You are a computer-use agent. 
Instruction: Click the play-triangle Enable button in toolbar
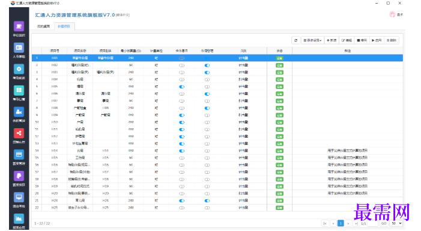[377, 40]
